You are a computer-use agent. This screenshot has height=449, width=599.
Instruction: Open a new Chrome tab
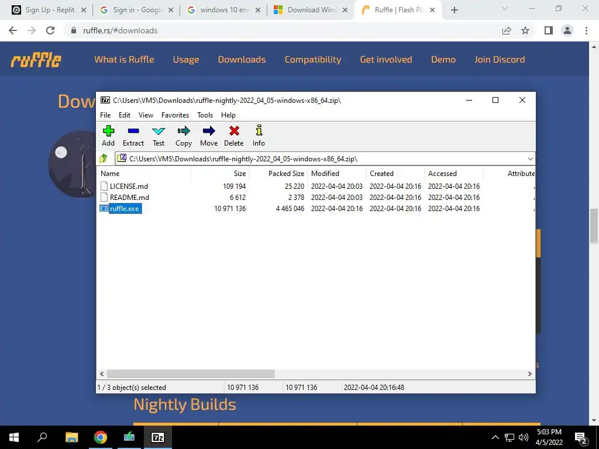tap(454, 10)
